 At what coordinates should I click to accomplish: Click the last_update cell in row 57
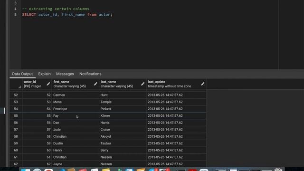176,130
